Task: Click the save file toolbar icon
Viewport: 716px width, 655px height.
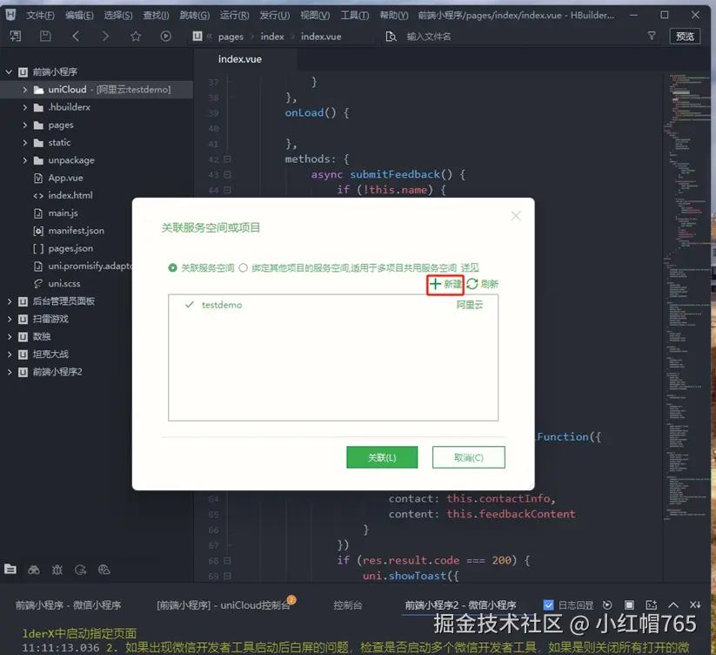Action: click(x=45, y=36)
